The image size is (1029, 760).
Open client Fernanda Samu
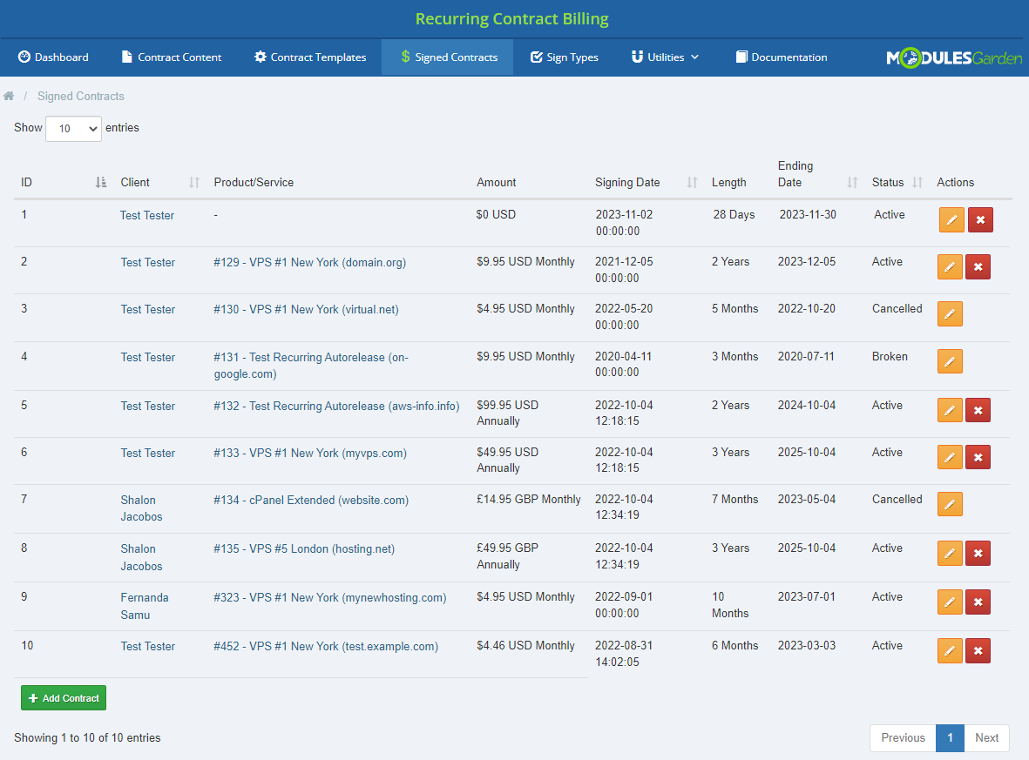coord(145,606)
